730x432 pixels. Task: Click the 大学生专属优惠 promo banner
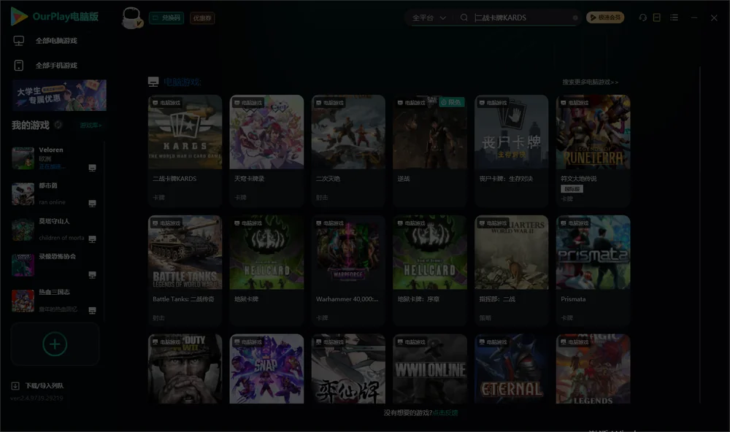point(60,95)
